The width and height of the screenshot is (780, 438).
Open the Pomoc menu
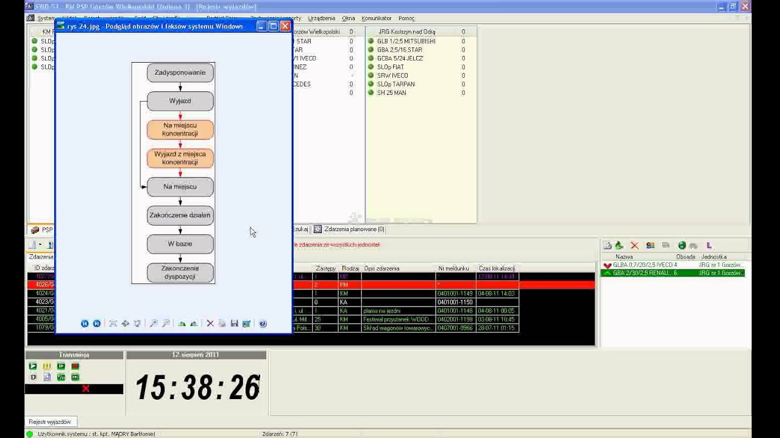tap(406, 18)
